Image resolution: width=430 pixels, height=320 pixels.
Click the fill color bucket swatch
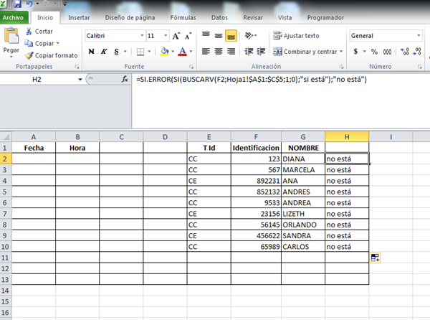pyautogui.click(x=164, y=52)
